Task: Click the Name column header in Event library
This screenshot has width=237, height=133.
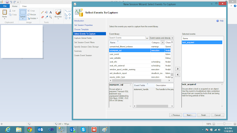Action: pyautogui.click(x=130, y=42)
